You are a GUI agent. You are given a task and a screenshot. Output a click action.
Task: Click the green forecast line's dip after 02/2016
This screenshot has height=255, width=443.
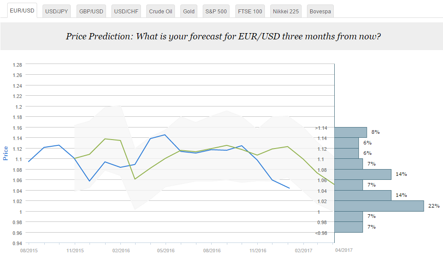(135, 179)
